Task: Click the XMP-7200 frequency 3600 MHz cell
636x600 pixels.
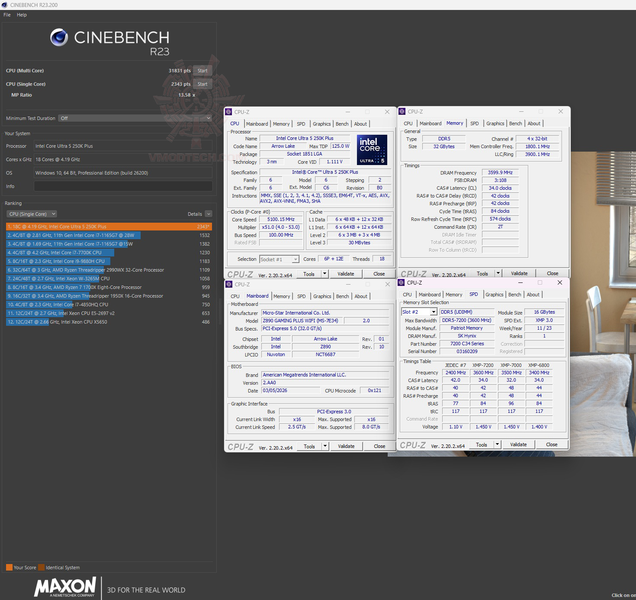Action: point(483,373)
